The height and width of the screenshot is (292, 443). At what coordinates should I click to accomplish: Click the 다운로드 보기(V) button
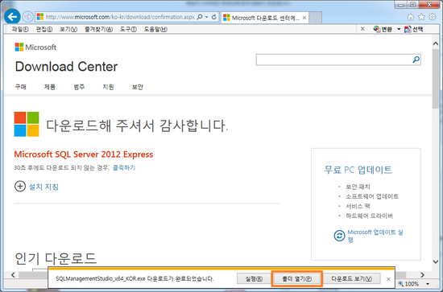[x=351, y=279]
